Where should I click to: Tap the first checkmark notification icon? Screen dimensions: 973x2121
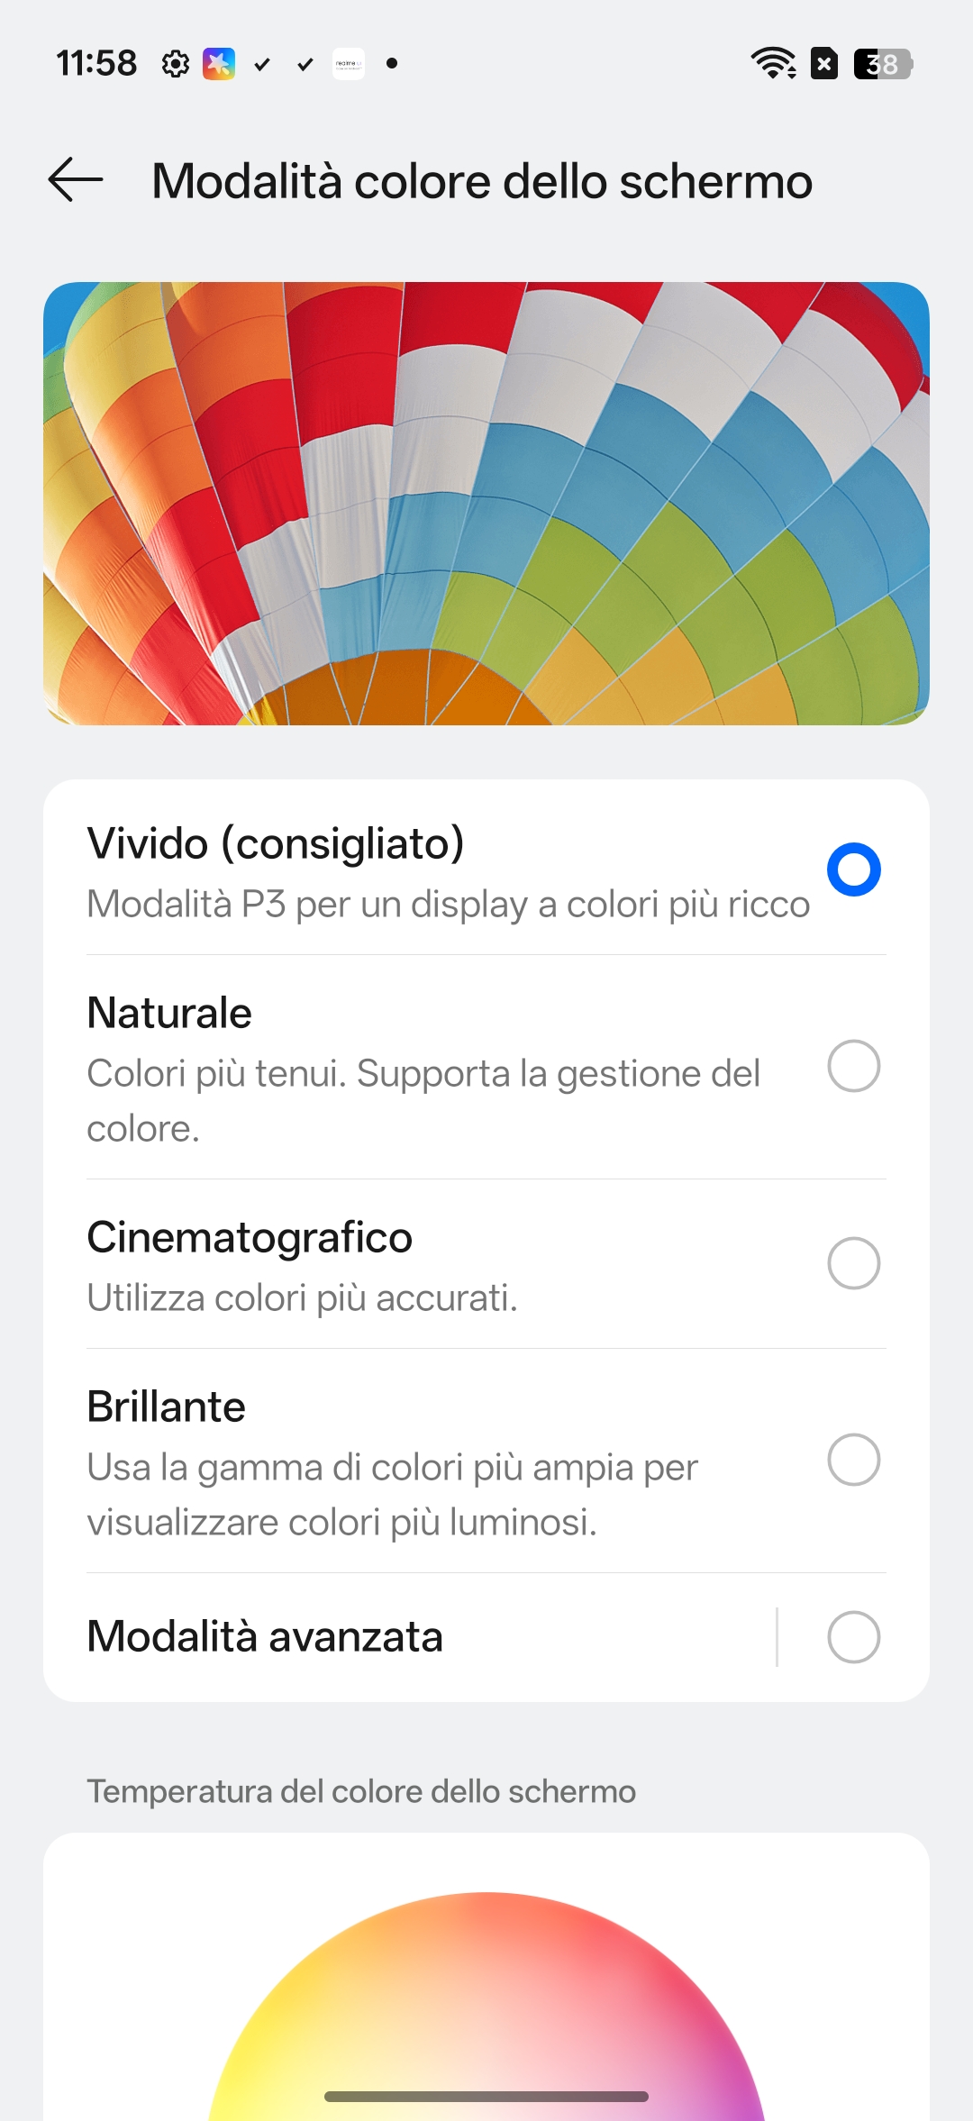pyautogui.click(x=262, y=64)
